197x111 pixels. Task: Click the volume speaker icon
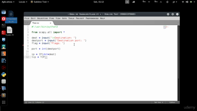click(x=187, y=2)
